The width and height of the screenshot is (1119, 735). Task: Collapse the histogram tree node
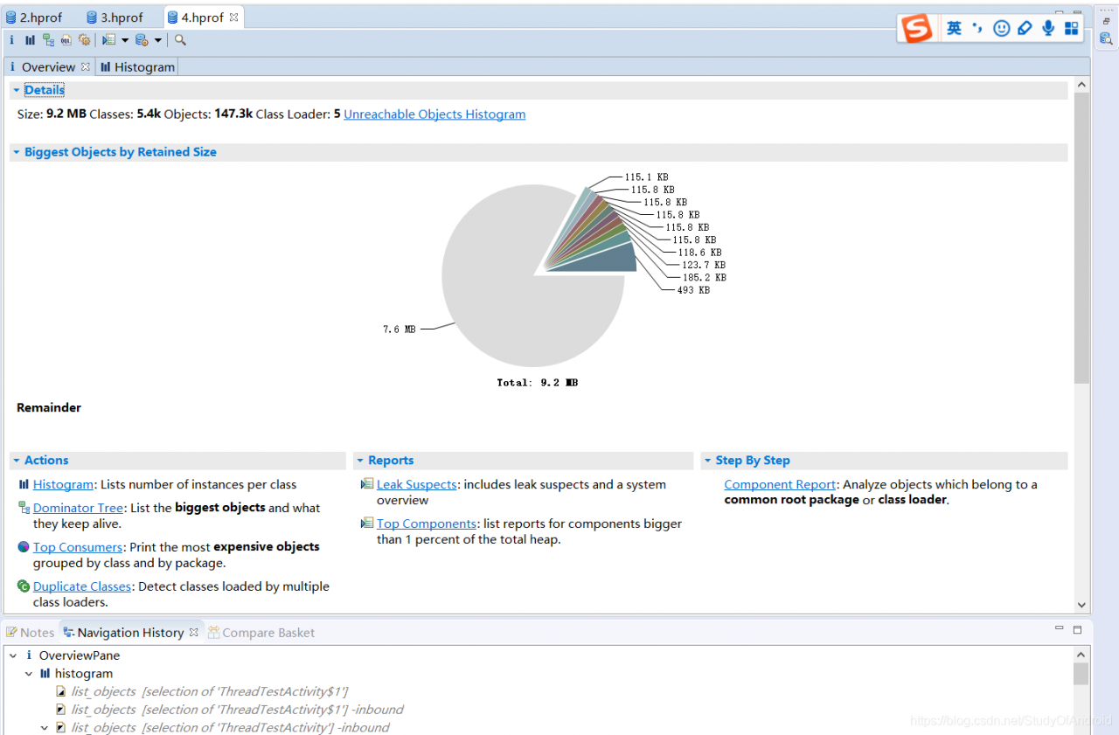pyautogui.click(x=29, y=674)
